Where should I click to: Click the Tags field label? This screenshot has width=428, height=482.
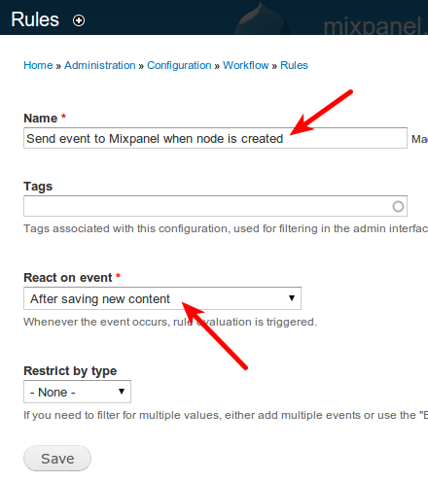click(x=38, y=187)
